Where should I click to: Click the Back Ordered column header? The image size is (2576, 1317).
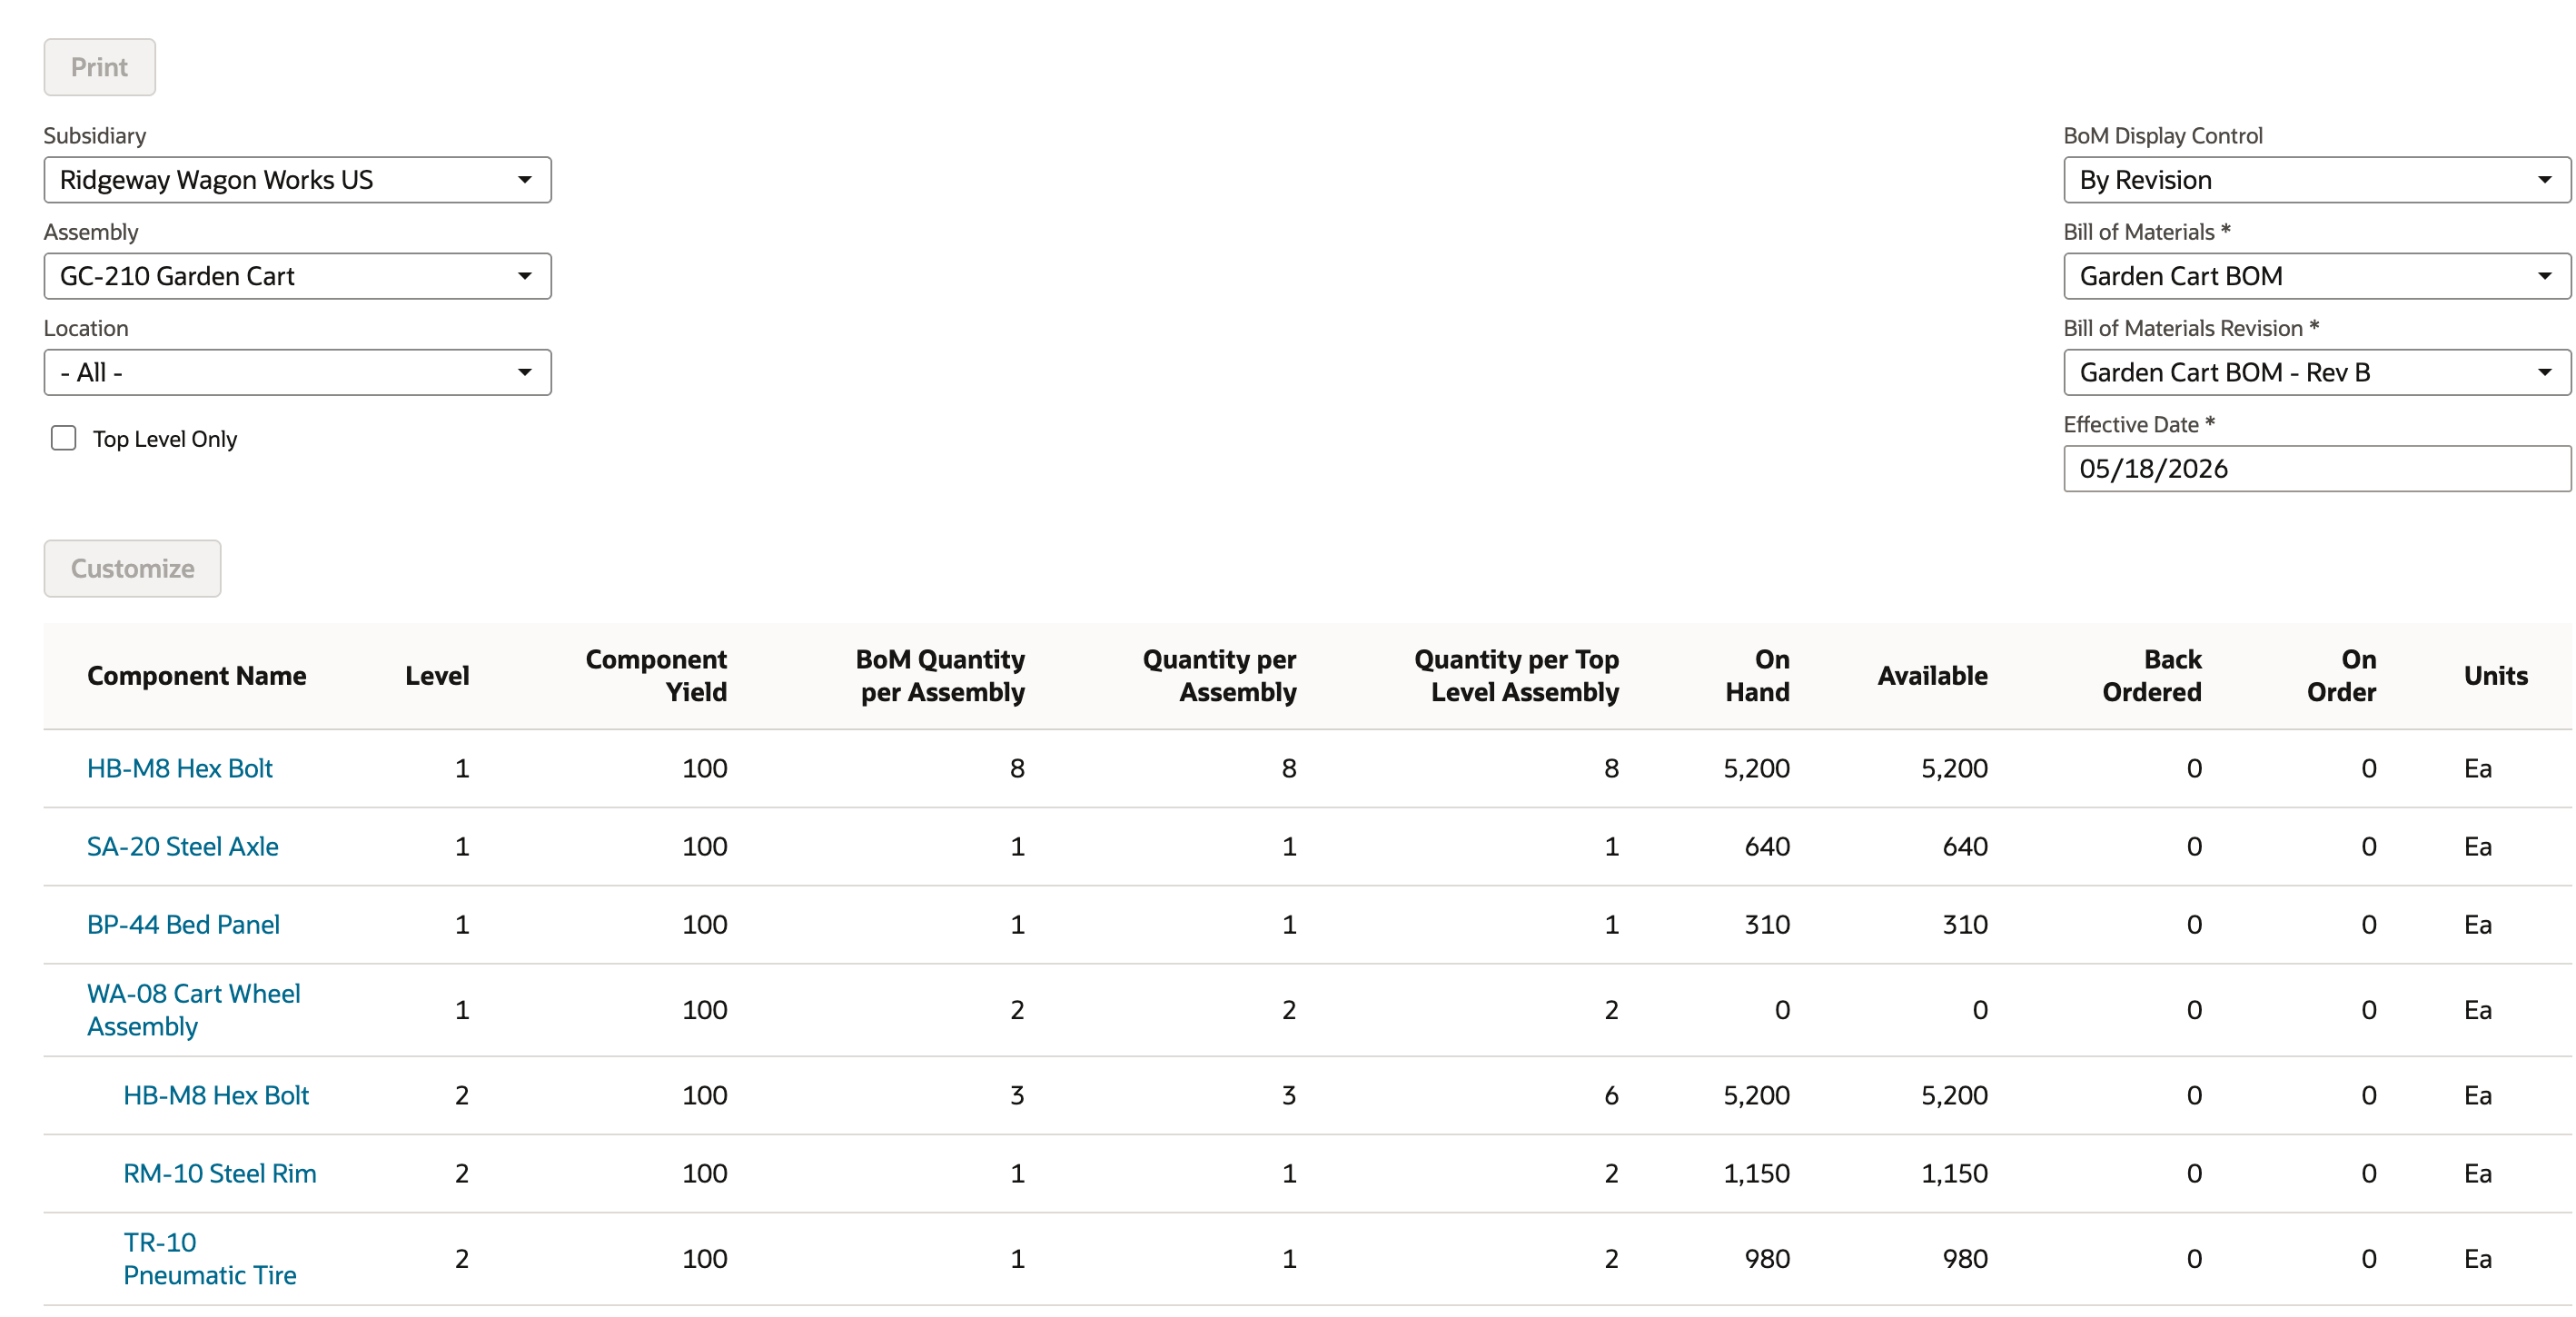coord(2152,676)
